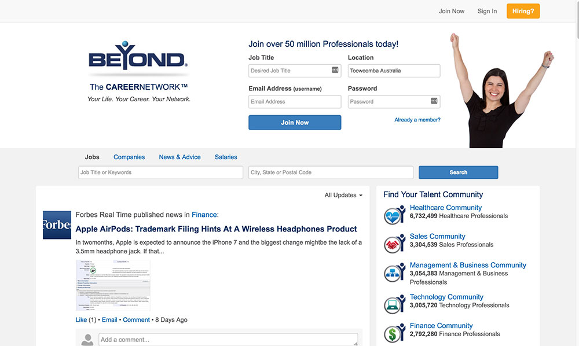The width and height of the screenshot is (579, 346).
Task: Click the Job Title or Keywords search box
Action: pyautogui.click(x=160, y=172)
